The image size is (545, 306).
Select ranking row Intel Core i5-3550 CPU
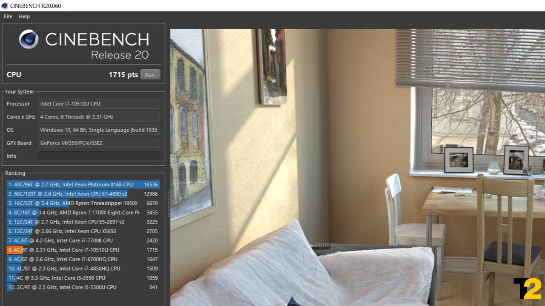(x=83, y=278)
